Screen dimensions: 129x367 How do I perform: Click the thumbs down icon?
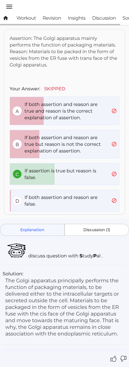tap(123, 359)
